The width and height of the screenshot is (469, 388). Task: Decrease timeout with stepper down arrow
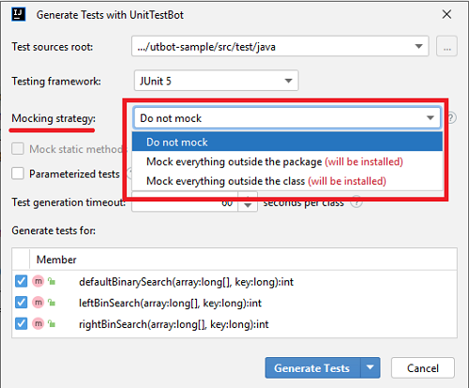pos(248,206)
